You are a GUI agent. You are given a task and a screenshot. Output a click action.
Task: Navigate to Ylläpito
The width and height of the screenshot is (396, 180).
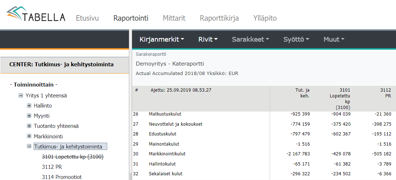265,18
